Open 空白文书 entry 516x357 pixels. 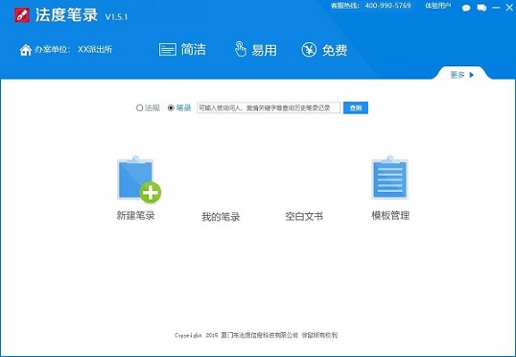[x=304, y=216]
